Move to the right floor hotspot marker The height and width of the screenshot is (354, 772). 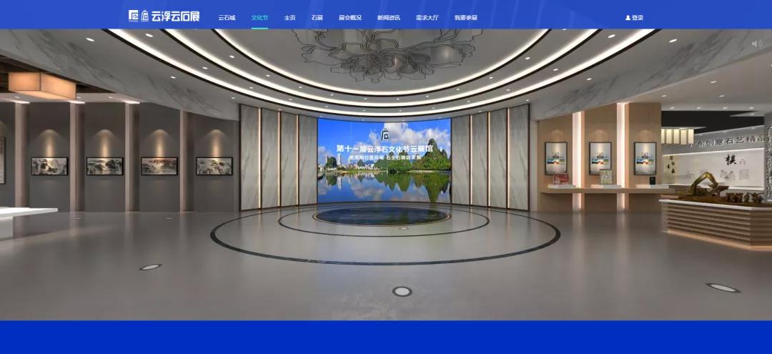coord(723,287)
